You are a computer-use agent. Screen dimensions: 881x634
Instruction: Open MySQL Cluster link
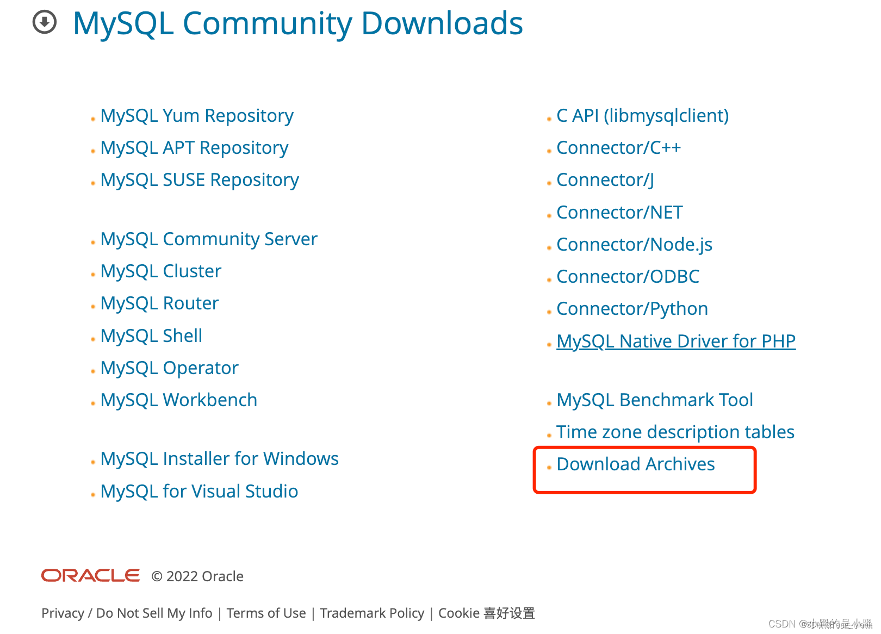[161, 271]
